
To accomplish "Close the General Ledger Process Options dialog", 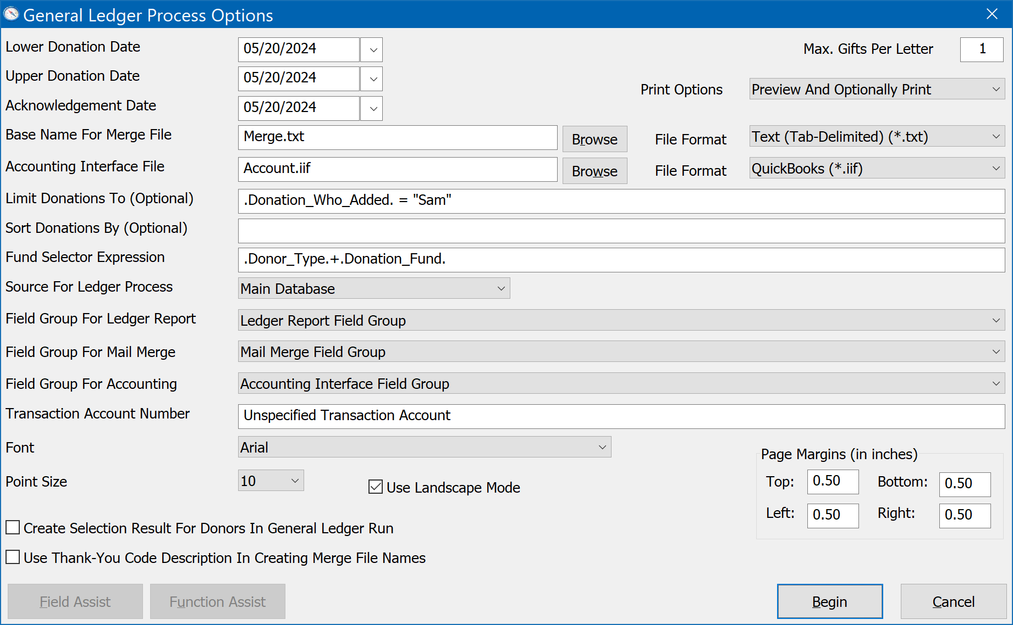I will click(x=992, y=14).
